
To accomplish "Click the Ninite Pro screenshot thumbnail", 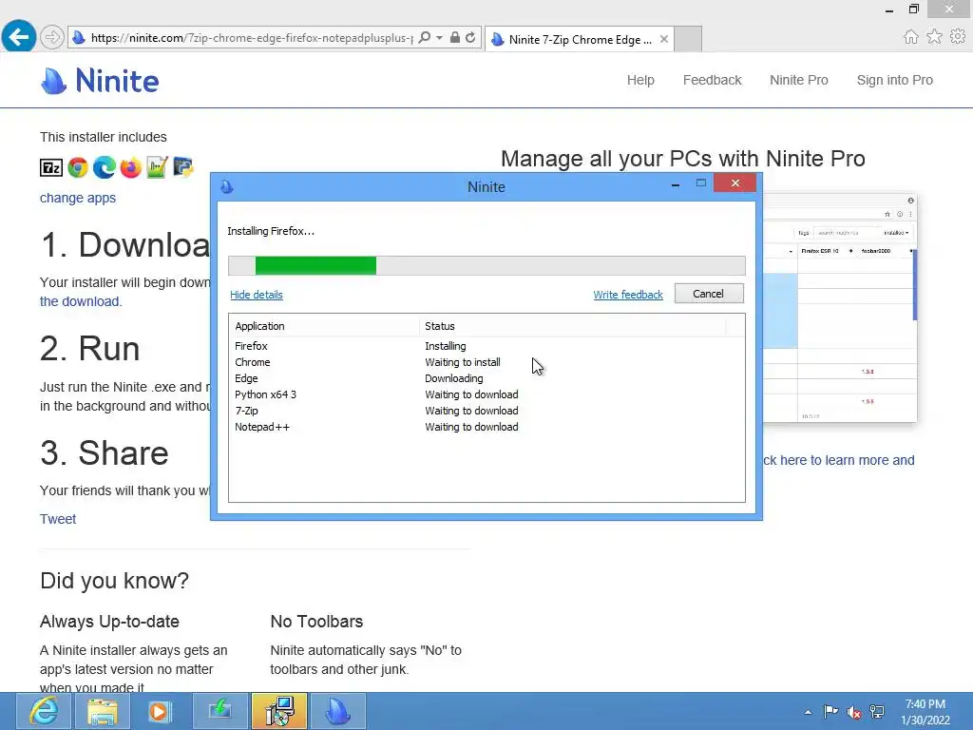I will coord(840,308).
